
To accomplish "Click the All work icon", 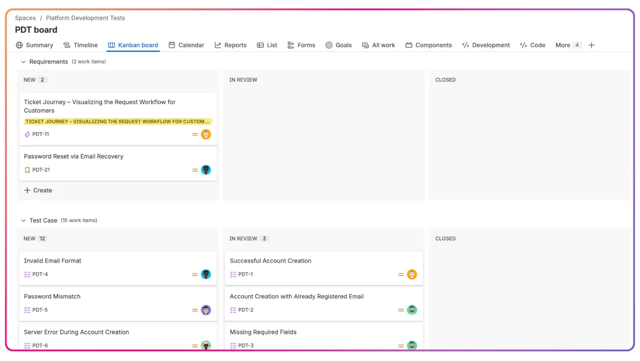I will click(x=365, y=45).
